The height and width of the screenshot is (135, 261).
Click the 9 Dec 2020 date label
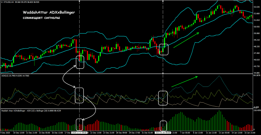[x=6, y=133]
